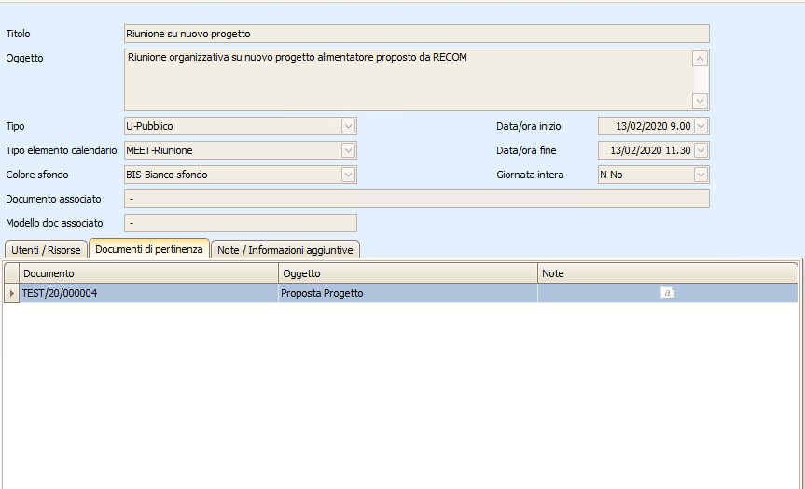Switch to the Utenti / Risorse tab
The image size is (805, 489).
(46, 250)
